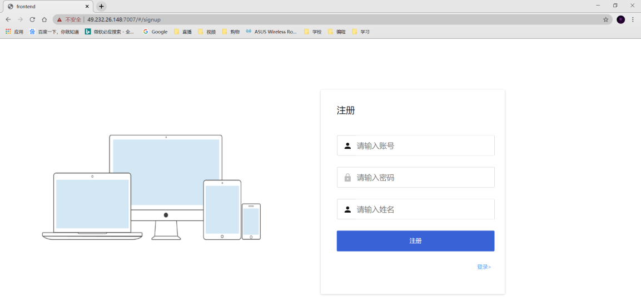Click the address bar URL
Screen dimensions: 641x297
pos(124,19)
